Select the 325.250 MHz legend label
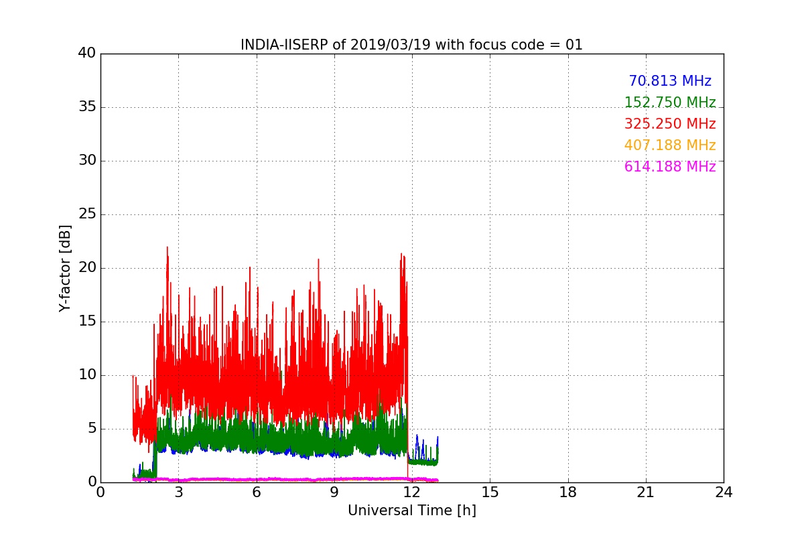This screenshot has width=804, height=536. pyautogui.click(x=670, y=124)
